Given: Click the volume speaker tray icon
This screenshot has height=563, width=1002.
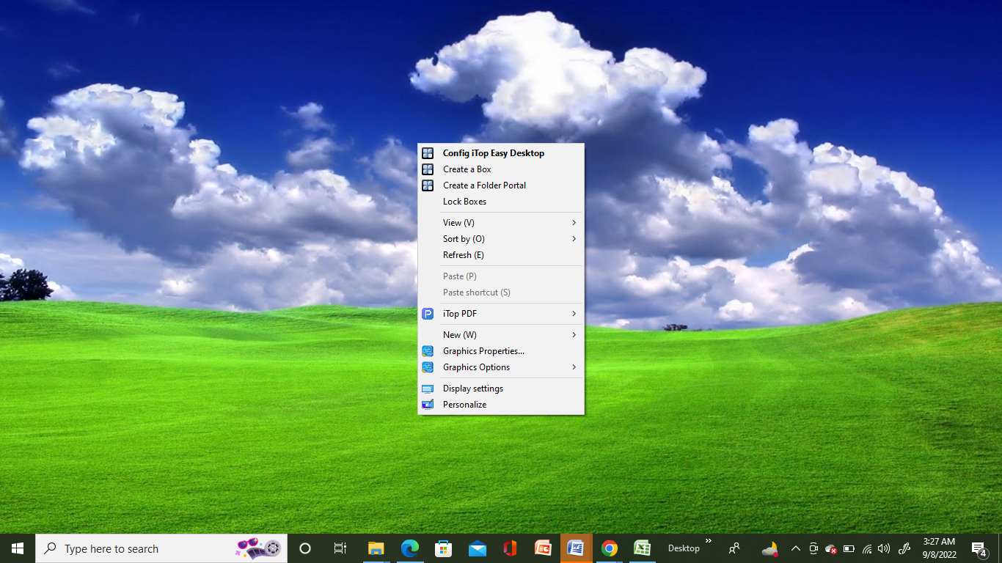Looking at the screenshot, I should click(x=884, y=548).
